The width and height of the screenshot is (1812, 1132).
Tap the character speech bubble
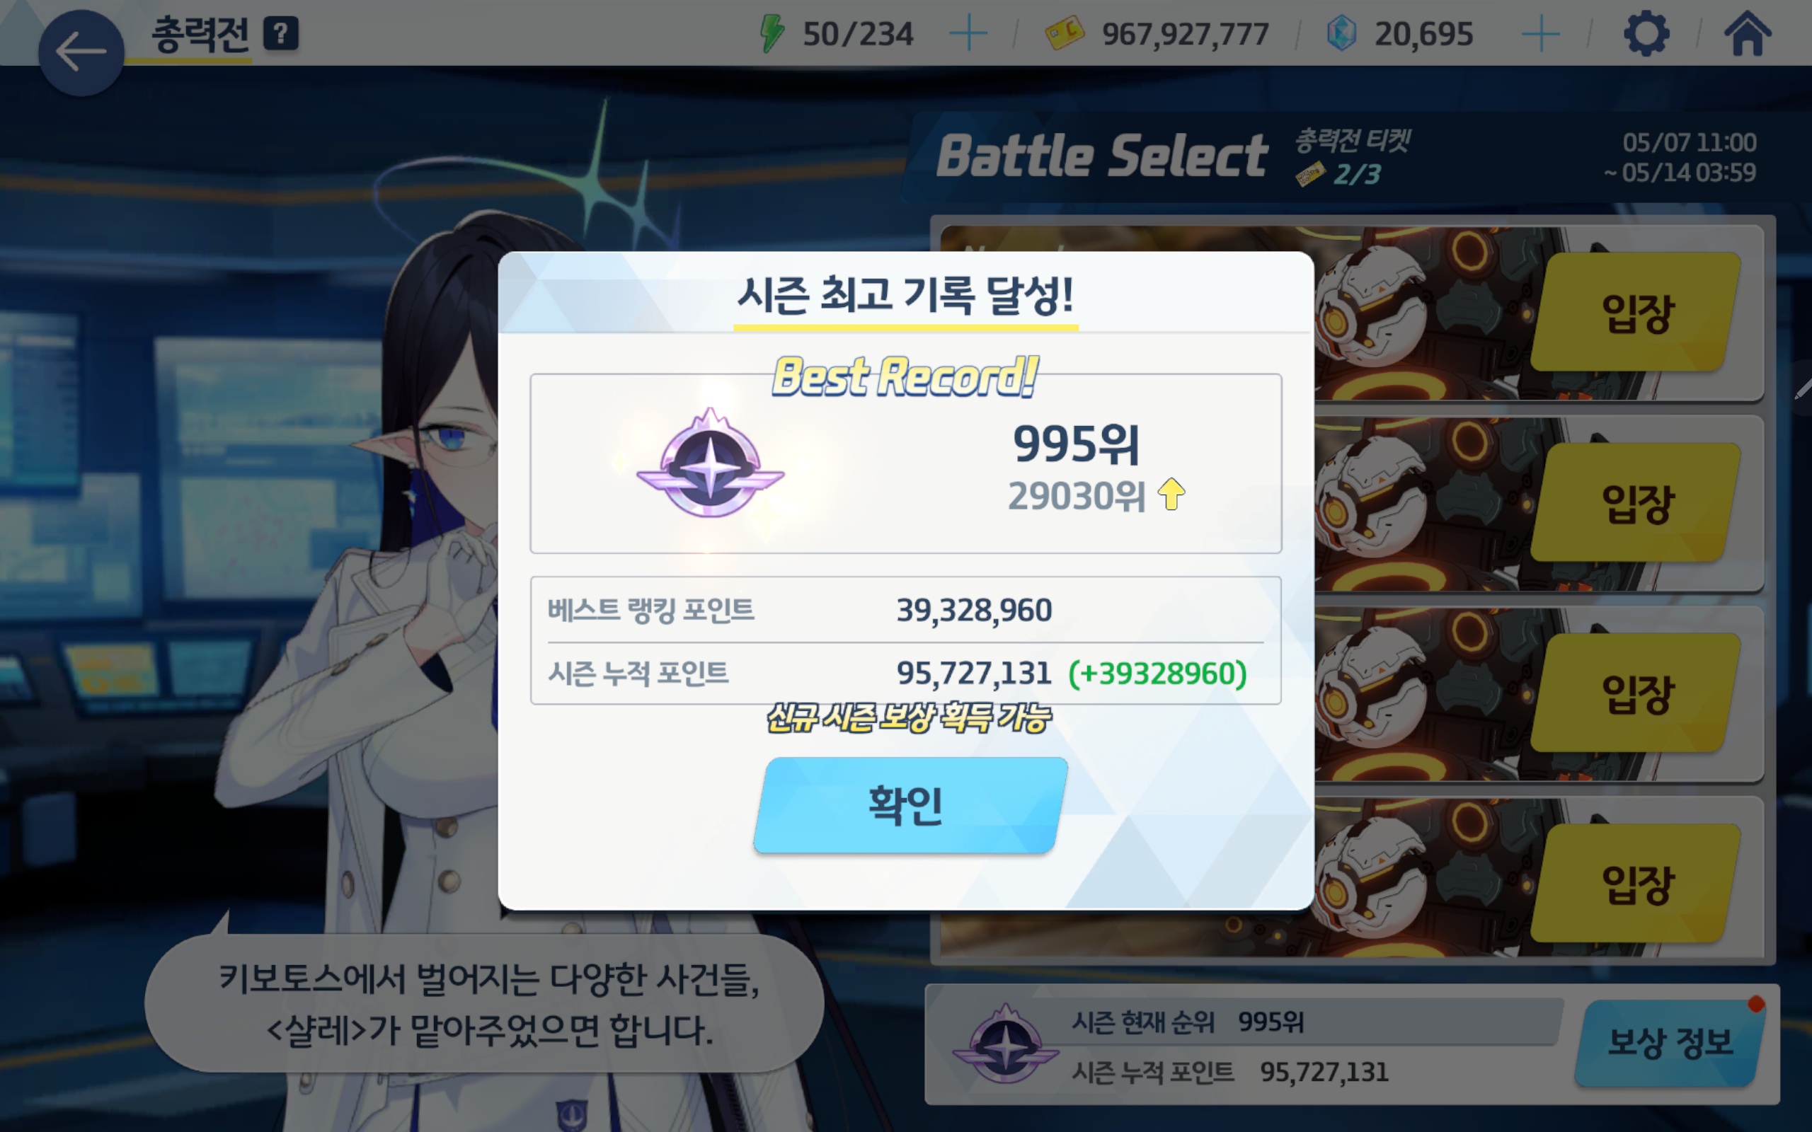tap(485, 1003)
